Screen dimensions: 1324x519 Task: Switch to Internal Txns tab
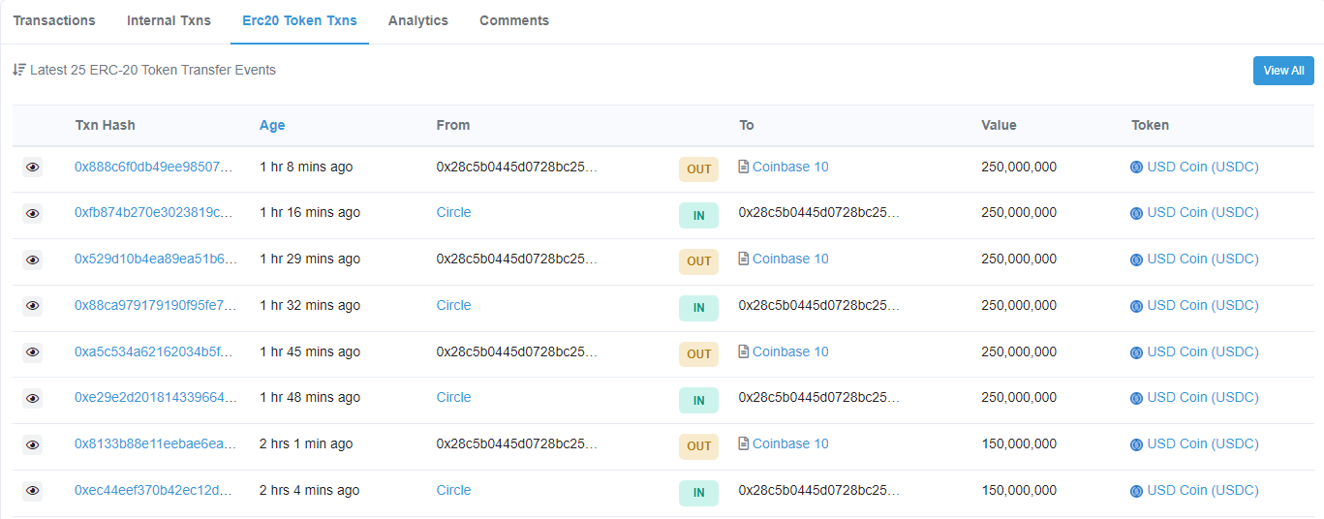tap(169, 20)
